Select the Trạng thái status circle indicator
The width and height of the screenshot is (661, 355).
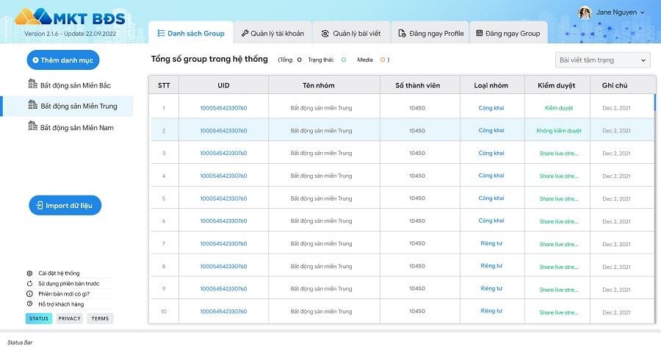[x=344, y=60]
